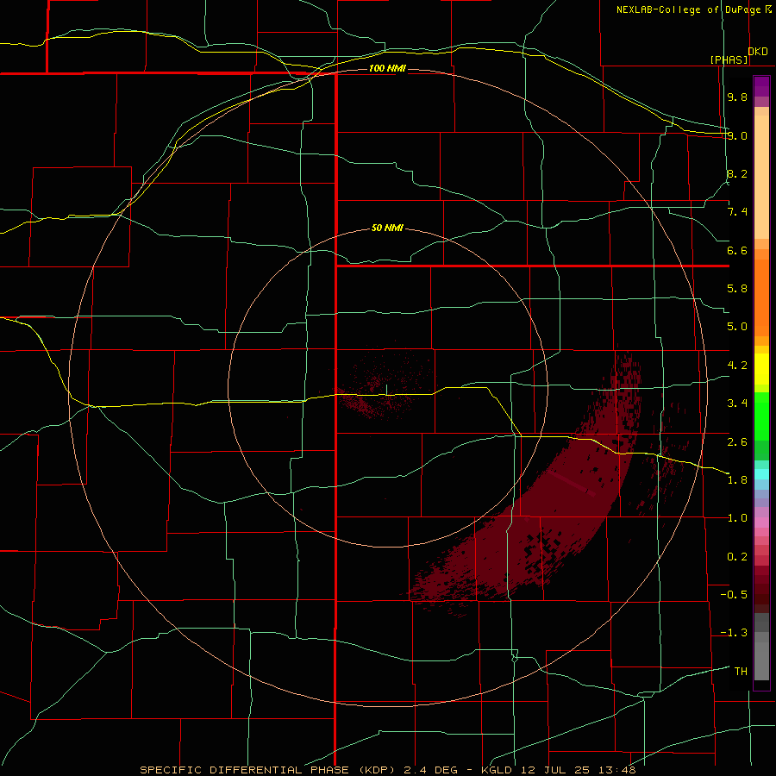Screen dimensions: 776x776
Task: Click the DKD label at top right
Action: click(758, 52)
